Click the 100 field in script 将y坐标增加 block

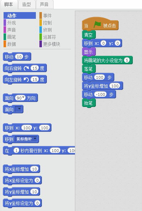click(115, 86)
